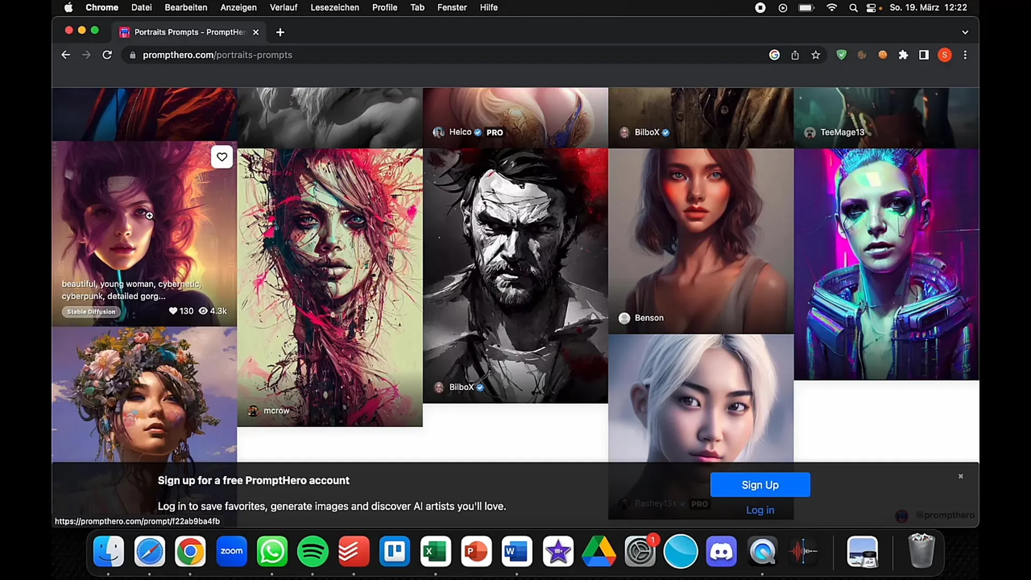Dismiss the sign up banner with X
The image size is (1031, 580).
(961, 476)
